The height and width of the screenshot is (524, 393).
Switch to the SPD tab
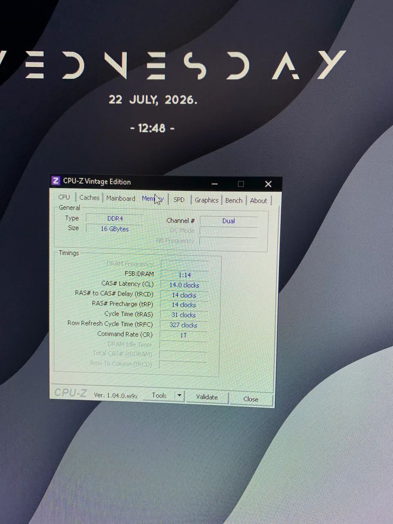click(179, 200)
